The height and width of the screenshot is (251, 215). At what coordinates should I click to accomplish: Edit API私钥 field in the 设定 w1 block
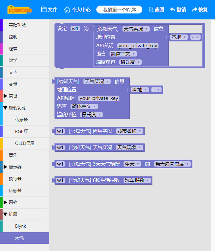138,46
